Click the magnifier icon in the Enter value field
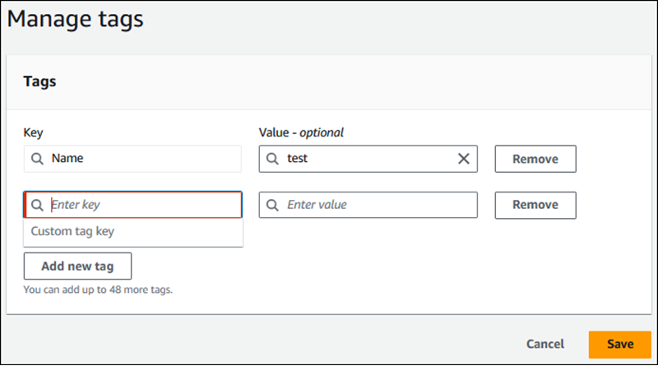 272,205
